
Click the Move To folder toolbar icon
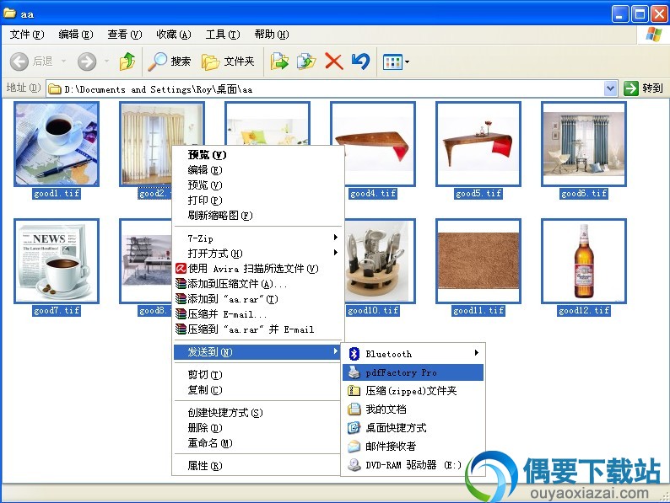point(279,62)
